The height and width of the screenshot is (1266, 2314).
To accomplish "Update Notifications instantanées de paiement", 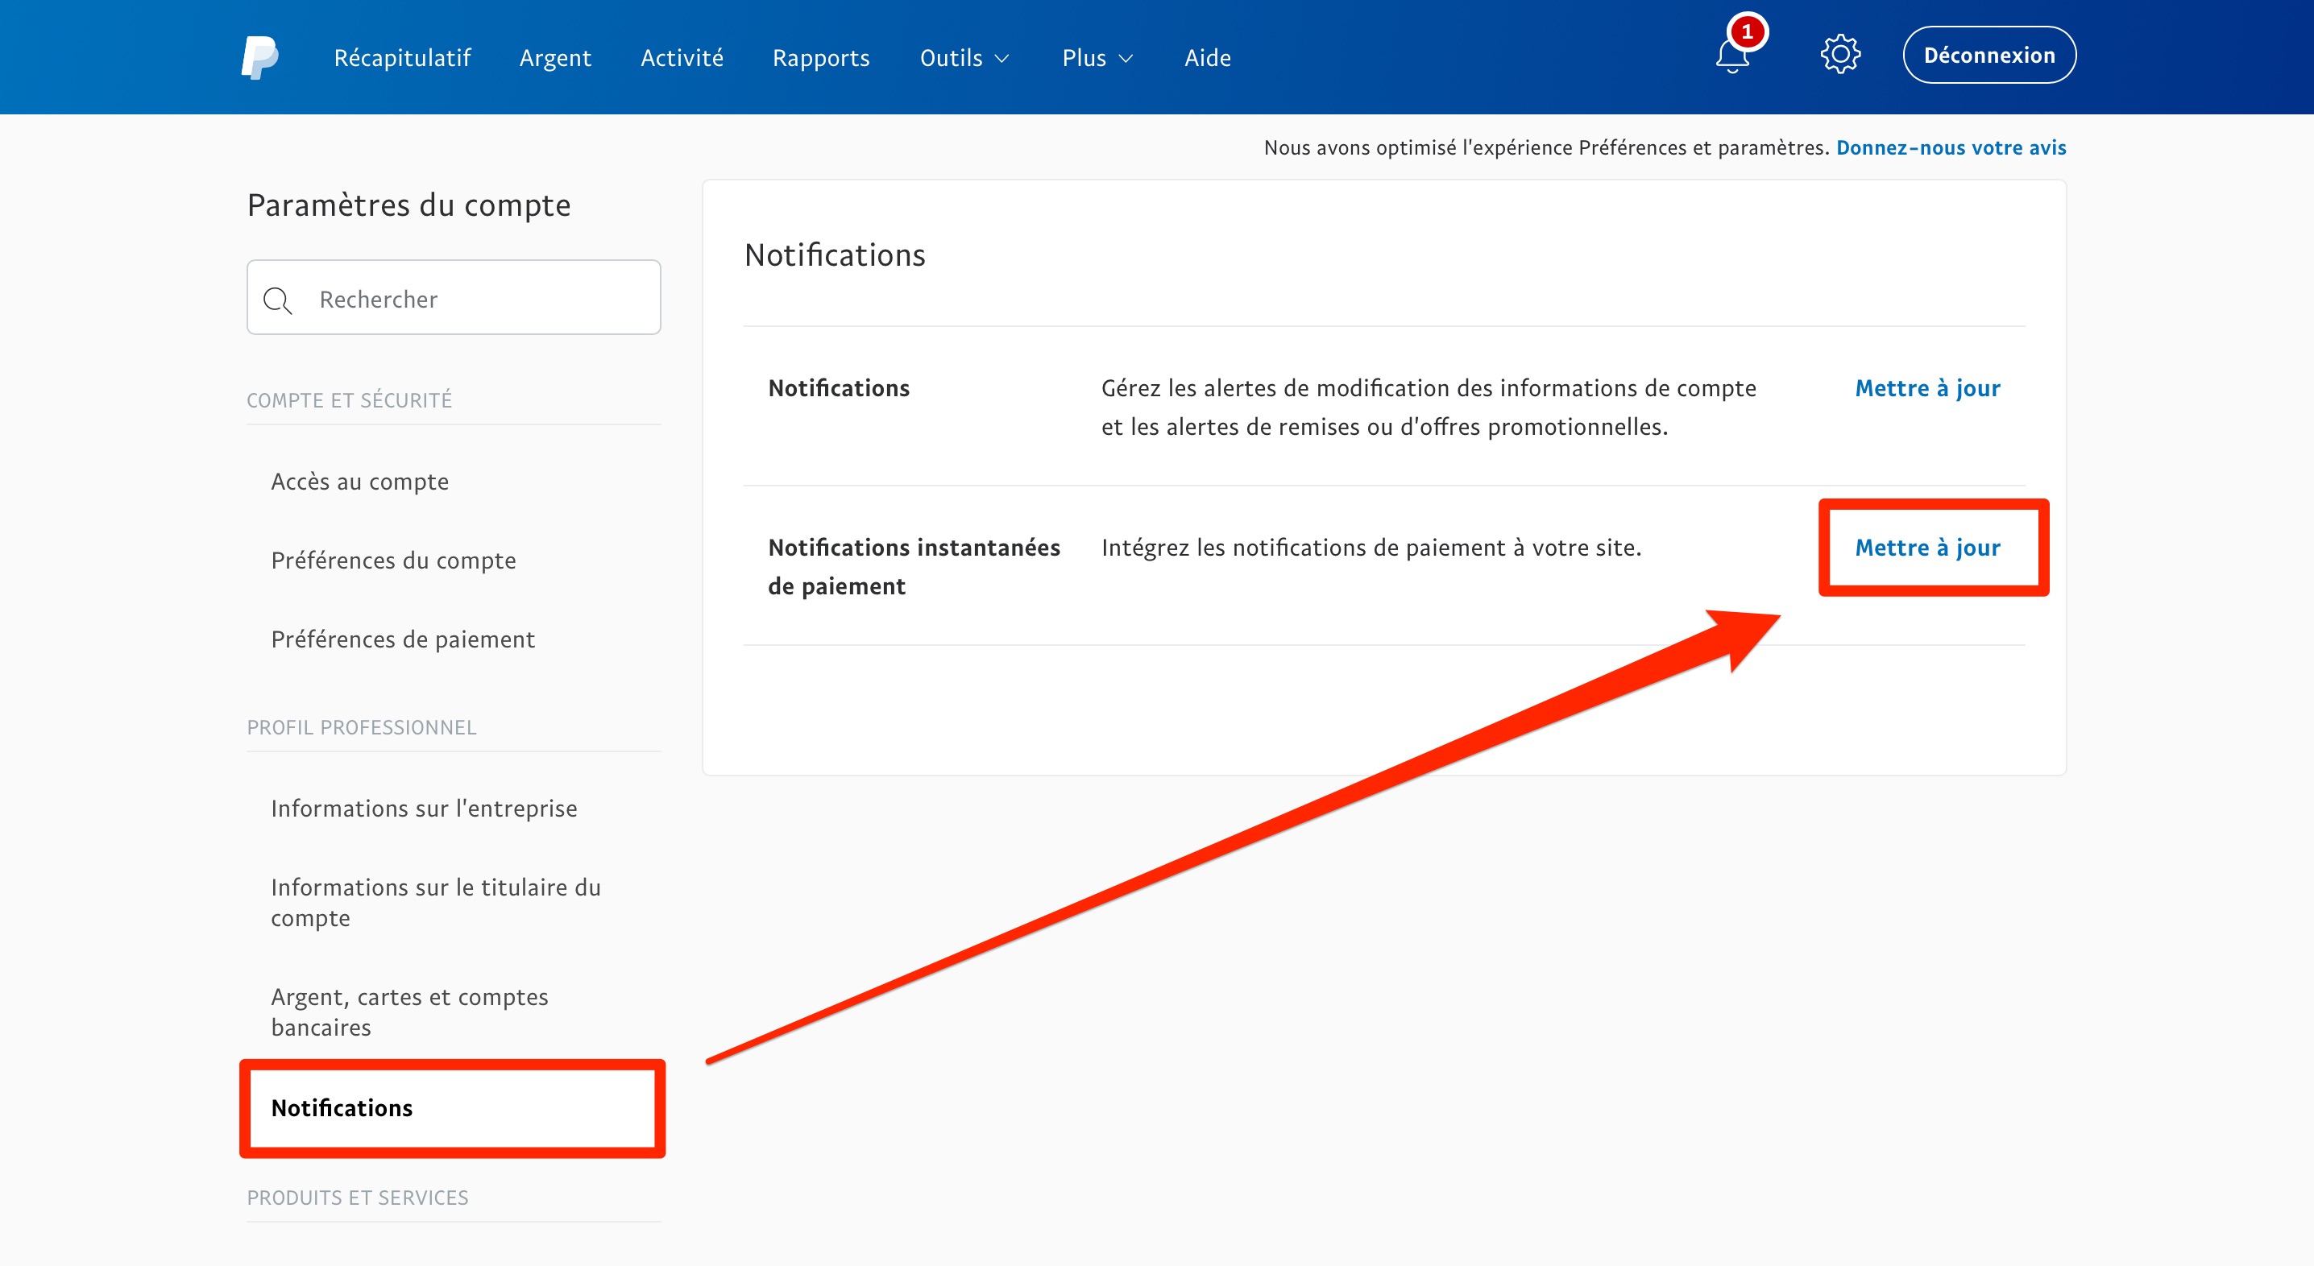I will (1926, 548).
